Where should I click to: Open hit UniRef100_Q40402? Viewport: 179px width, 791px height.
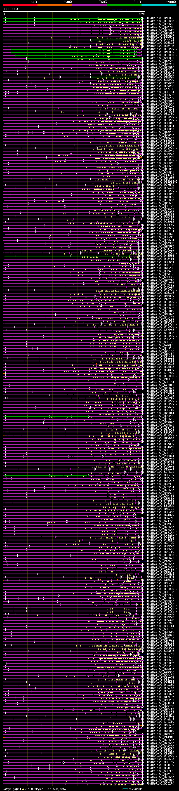coord(161,40)
